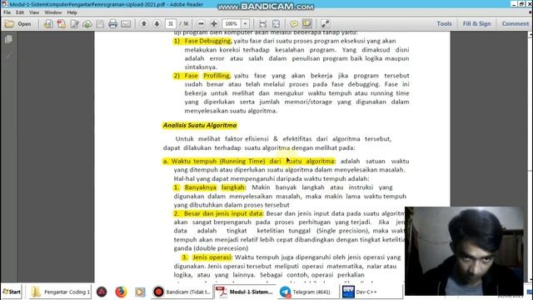
Task: Open the Help menu
Action: coord(72,12)
